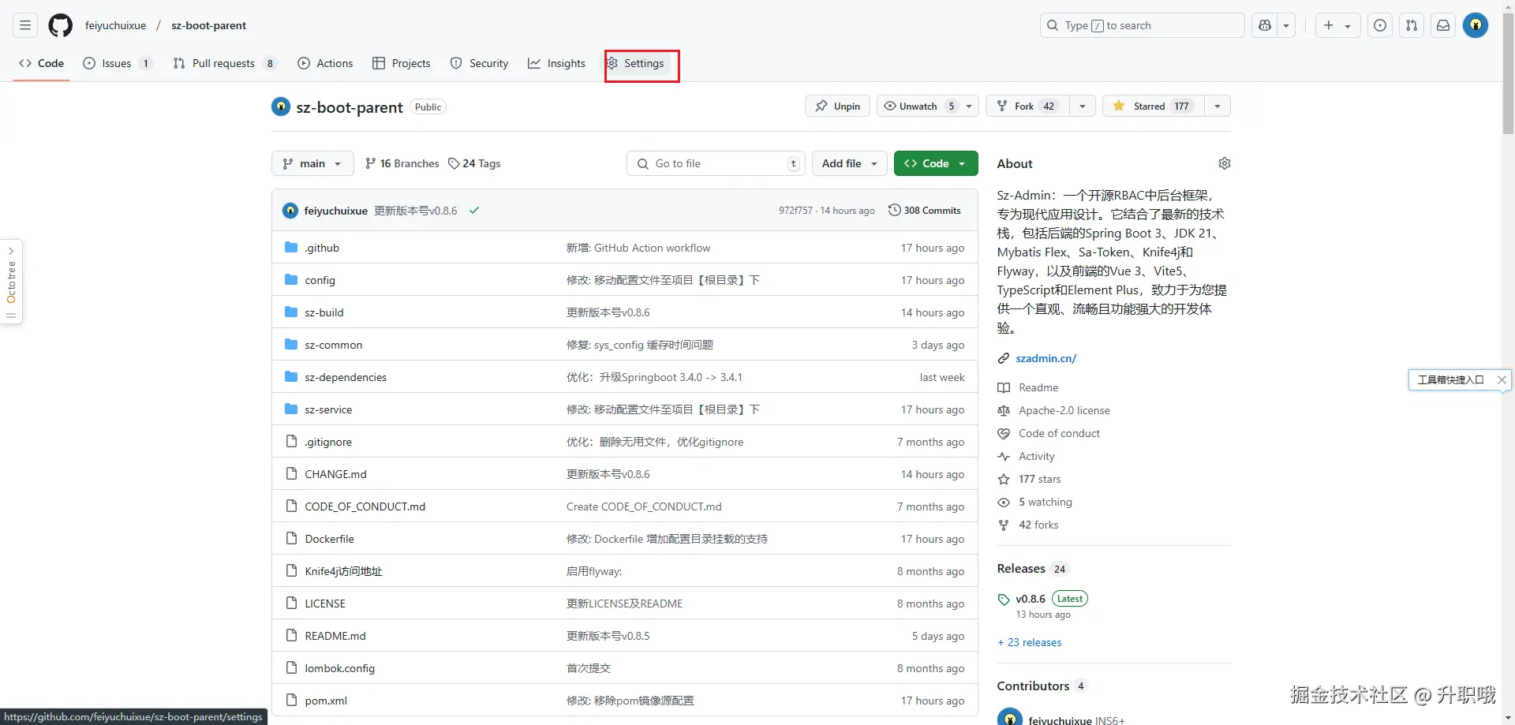Expand the Octotree side panel

11,282
